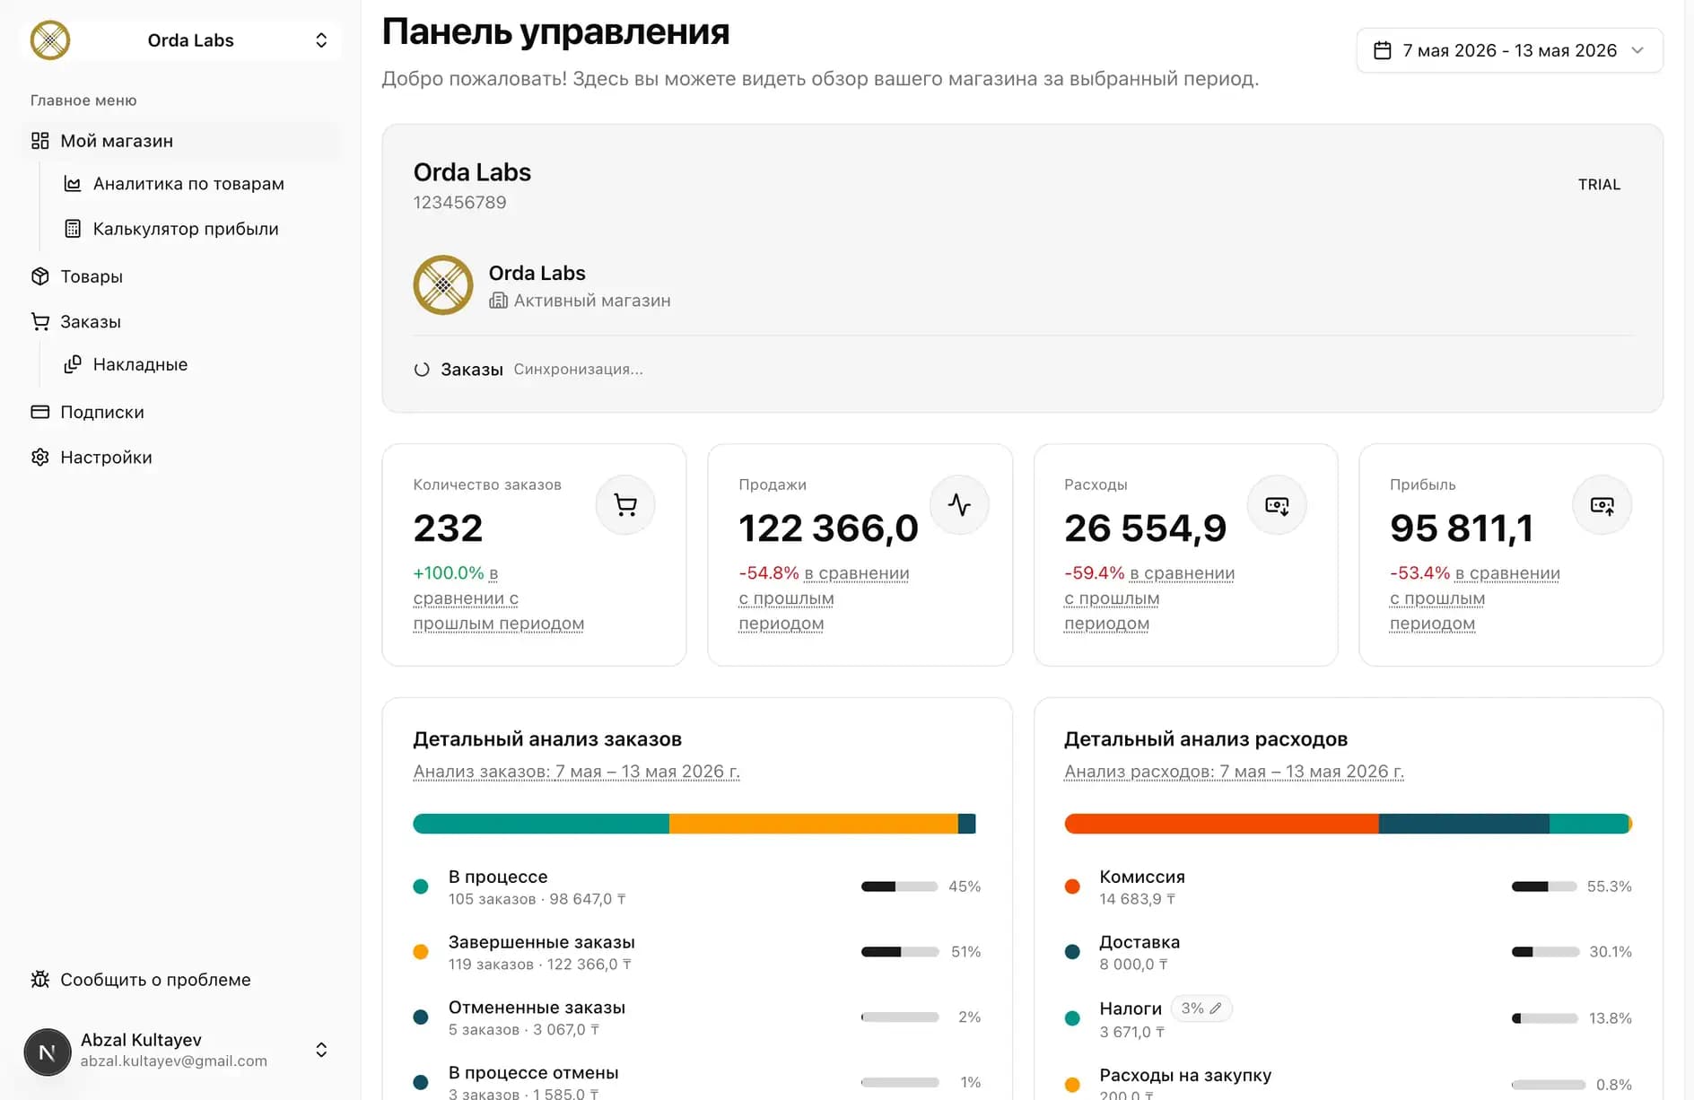Image resolution: width=1694 pixels, height=1100 pixels.
Task: Click the Мой магазин dashboard icon
Action: click(39, 141)
